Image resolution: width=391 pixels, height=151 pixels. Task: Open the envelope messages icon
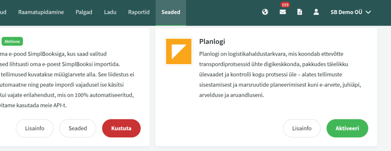[x=283, y=12]
